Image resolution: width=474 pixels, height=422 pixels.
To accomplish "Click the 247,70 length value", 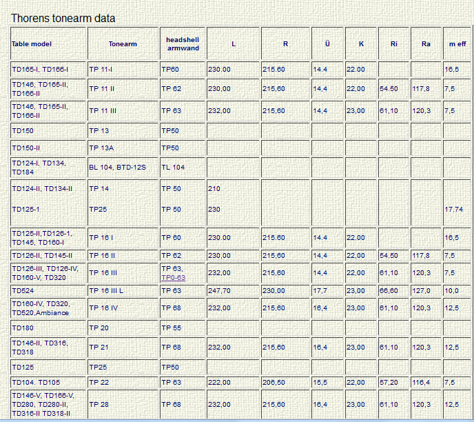I will [219, 291].
